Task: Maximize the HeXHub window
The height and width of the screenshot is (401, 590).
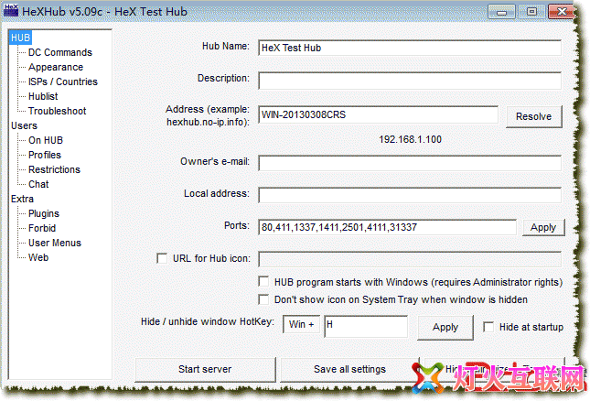Action: pyautogui.click(x=531, y=12)
